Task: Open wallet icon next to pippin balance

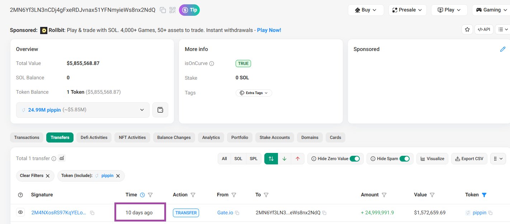Action: pos(160,110)
